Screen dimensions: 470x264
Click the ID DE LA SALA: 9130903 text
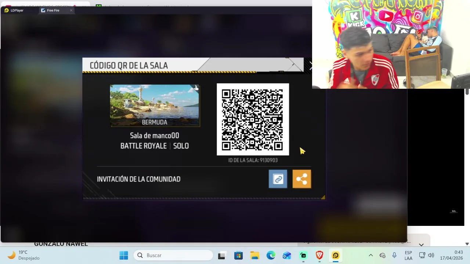click(x=253, y=160)
